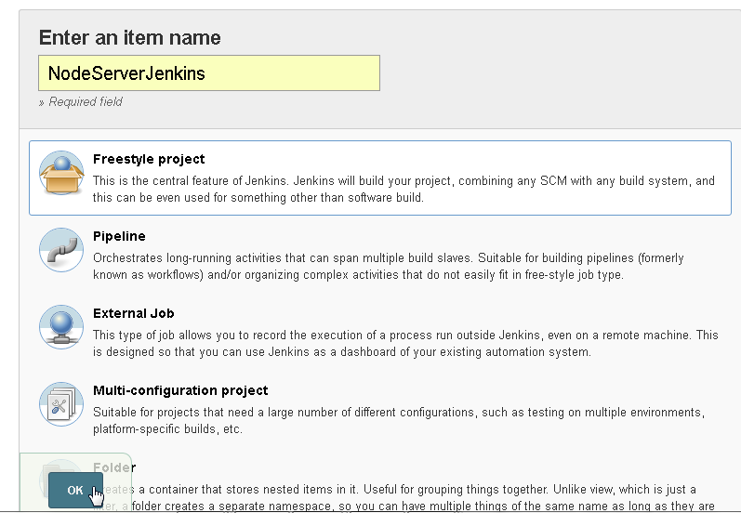
Task: Click the External Job description text
Action: point(405,344)
